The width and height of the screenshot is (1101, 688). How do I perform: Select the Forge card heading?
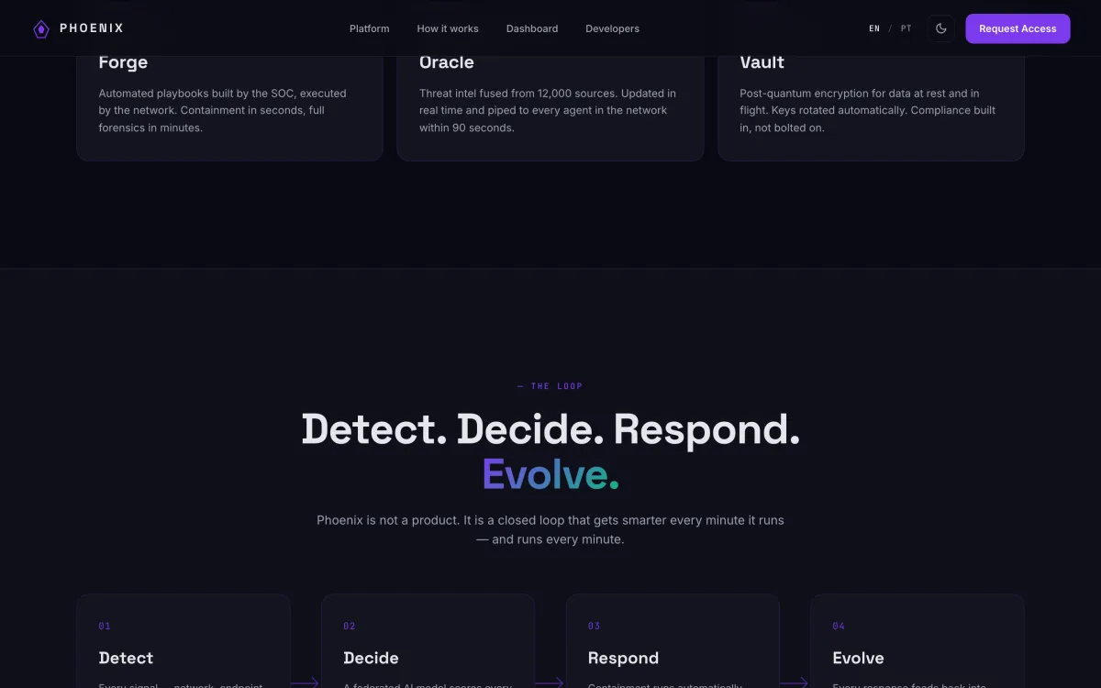click(x=123, y=62)
